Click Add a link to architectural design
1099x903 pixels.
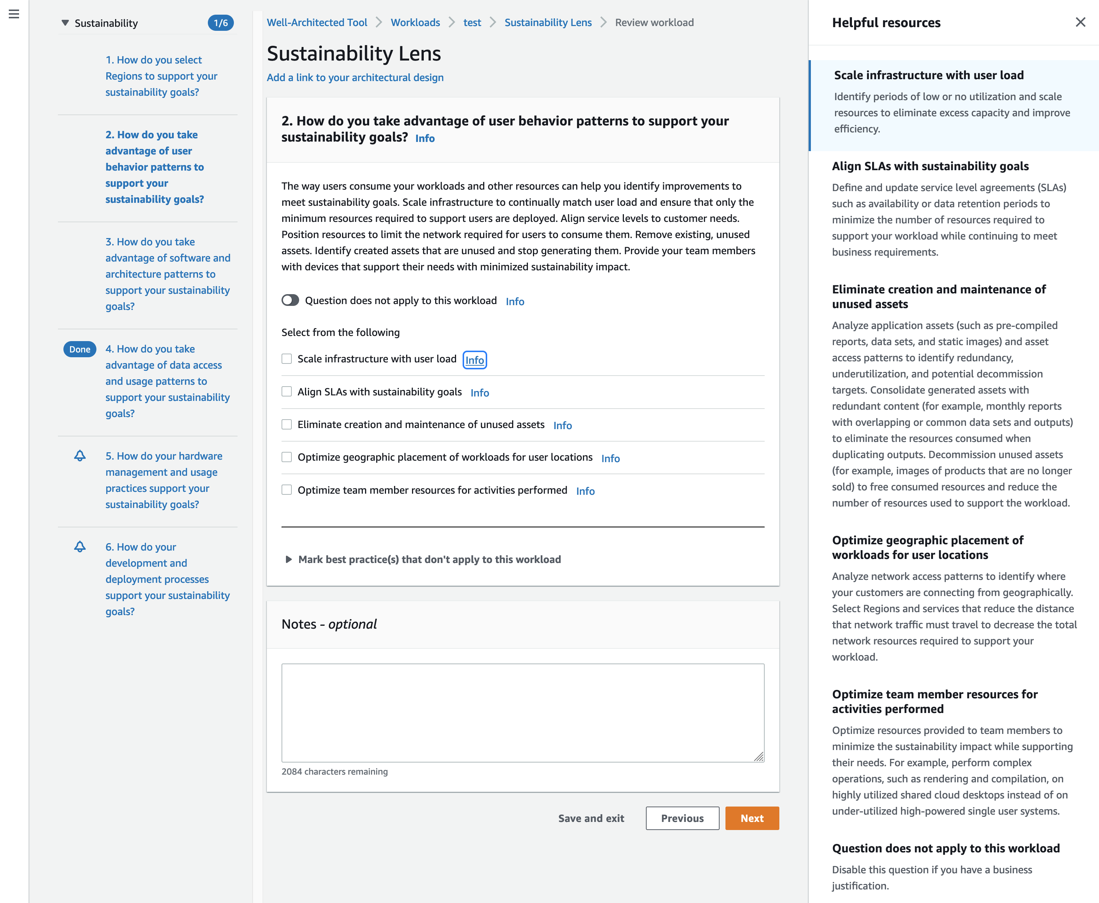pyautogui.click(x=355, y=77)
